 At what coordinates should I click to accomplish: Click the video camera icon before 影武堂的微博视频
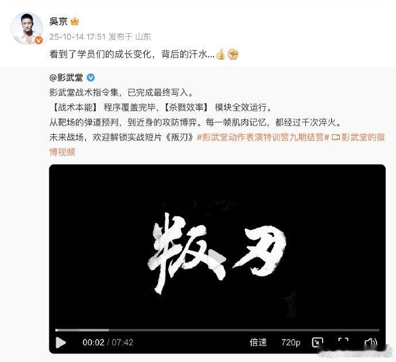tap(336, 137)
